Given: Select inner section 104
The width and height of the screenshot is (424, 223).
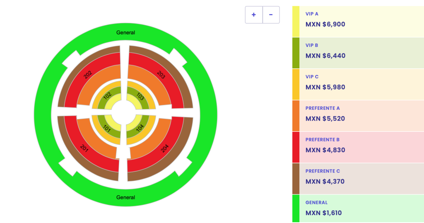Looking at the screenshot, I should [140, 128].
